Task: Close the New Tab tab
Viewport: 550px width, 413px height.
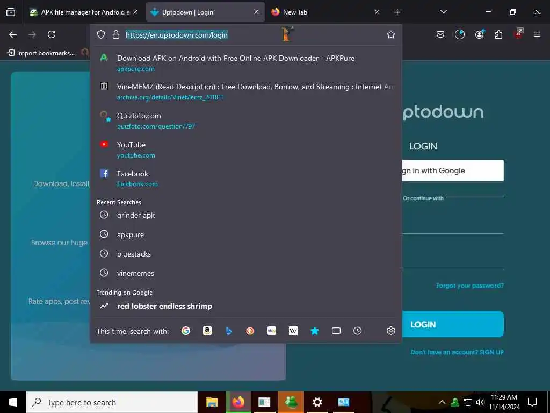Action: coord(377,12)
